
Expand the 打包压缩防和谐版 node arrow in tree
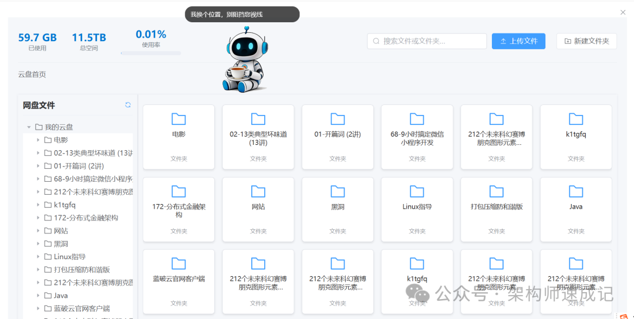[38, 269]
